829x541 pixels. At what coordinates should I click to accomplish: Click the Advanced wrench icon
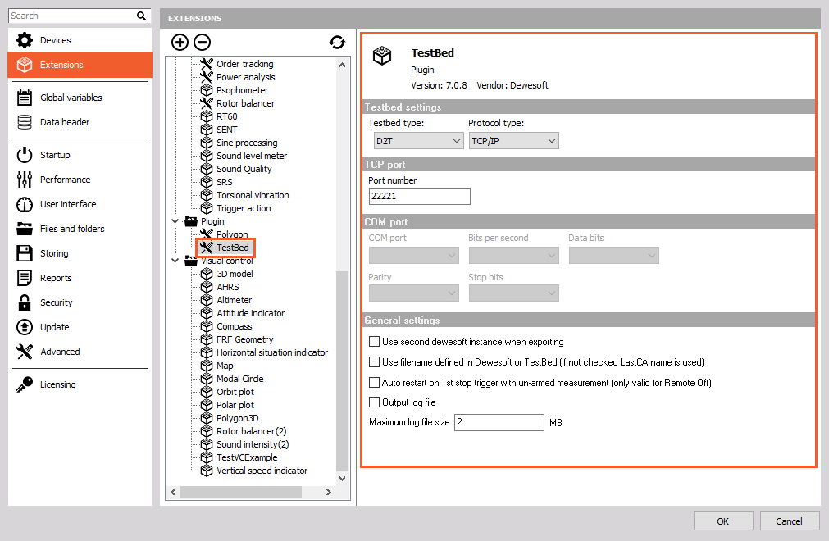pyautogui.click(x=25, y=352)
